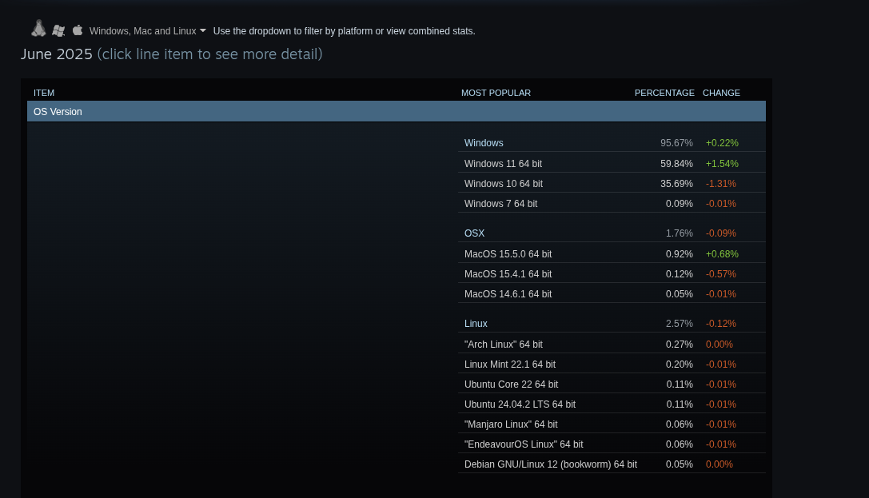Viewport: 869px width, 498px height.
Task: Click the 0.20% Linux Mint percentage
Action: pos(679,364)
